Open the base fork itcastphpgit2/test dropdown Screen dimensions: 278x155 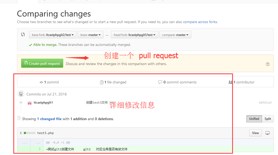coord(53,35)
